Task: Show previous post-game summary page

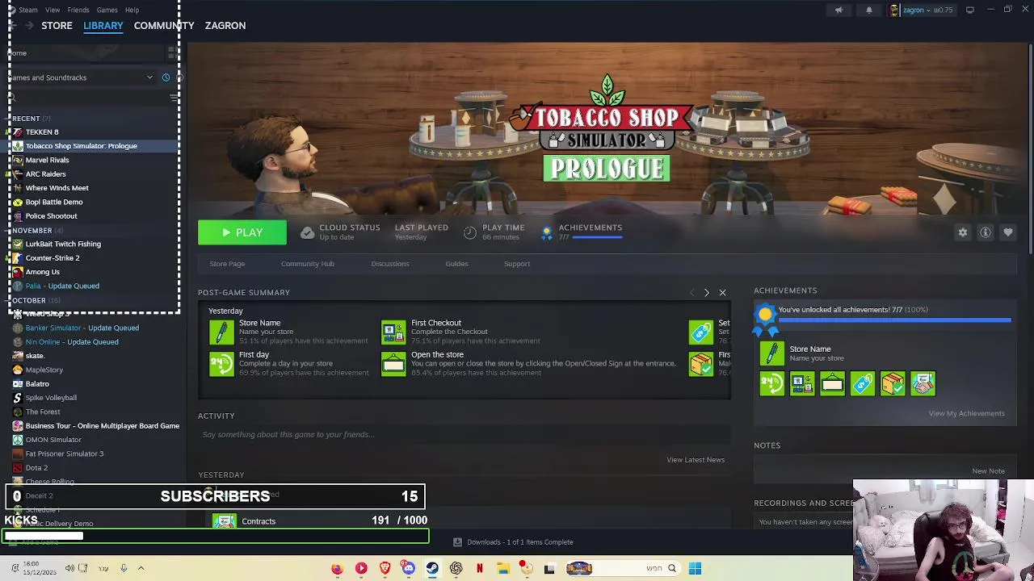Action: click(691, 293)
